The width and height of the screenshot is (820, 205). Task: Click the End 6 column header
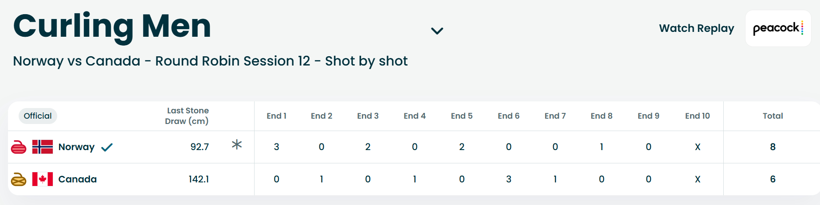509,116
